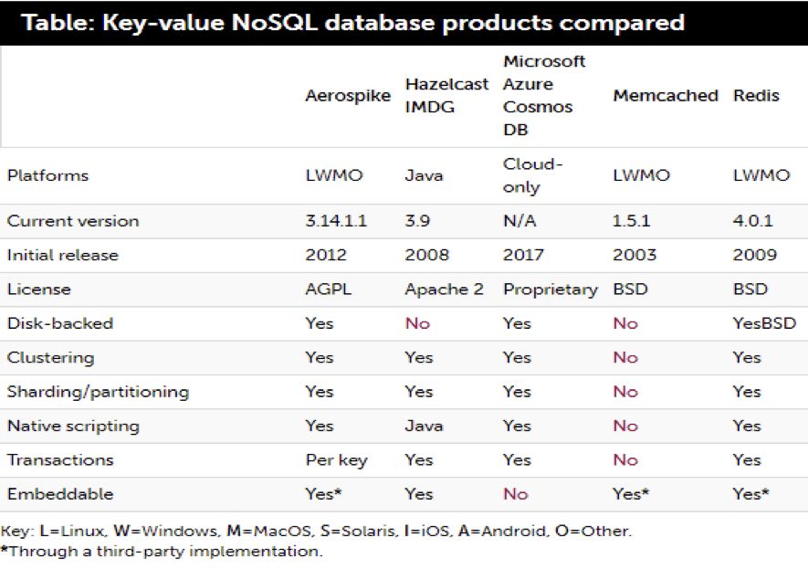Click the 2017 initial release cell

click(x=522, y=255)
